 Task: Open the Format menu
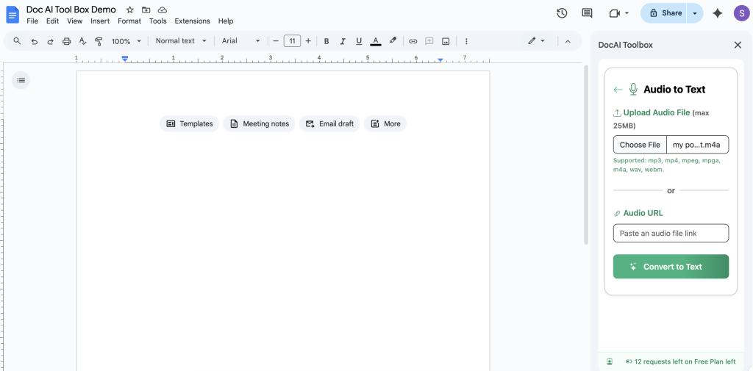tap(129, 21)
